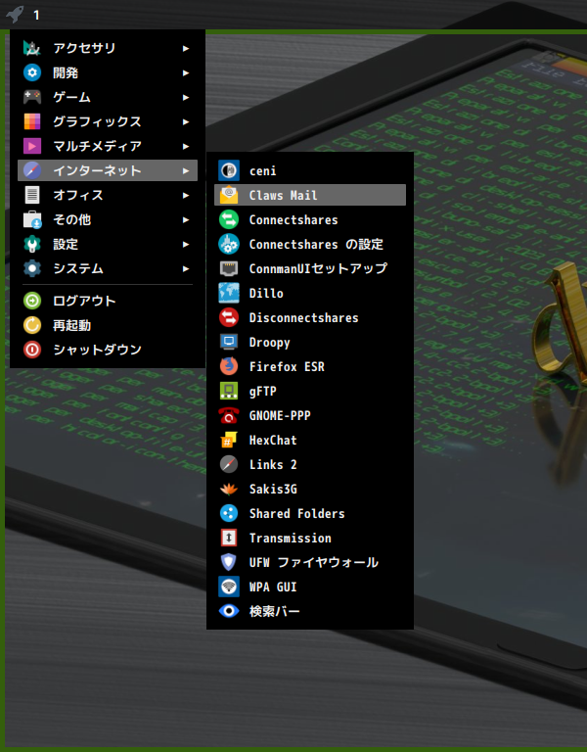Open the マルチメディア menu category
Image resolution: width=587 pixels, height=752 pixels.
pos(108,146)
